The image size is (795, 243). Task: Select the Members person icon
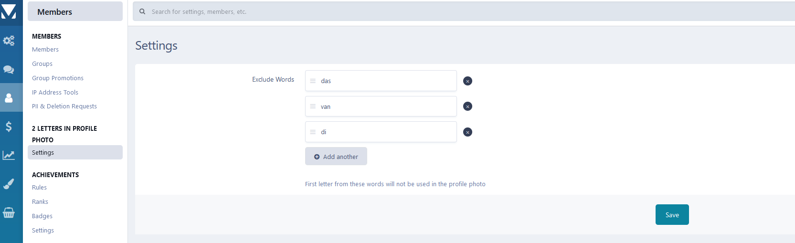(x=9, y=98)
